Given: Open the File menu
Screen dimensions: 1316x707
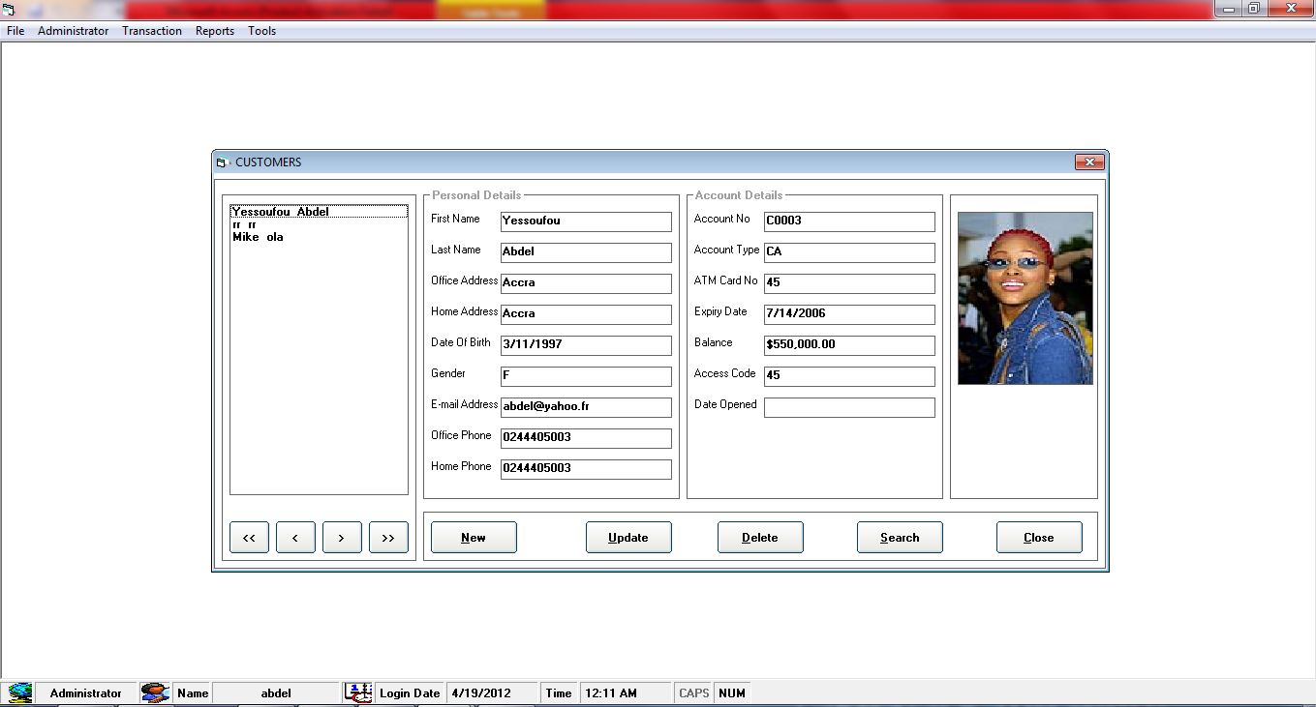Looking at the screenshot, I should [x=15, y=30].
